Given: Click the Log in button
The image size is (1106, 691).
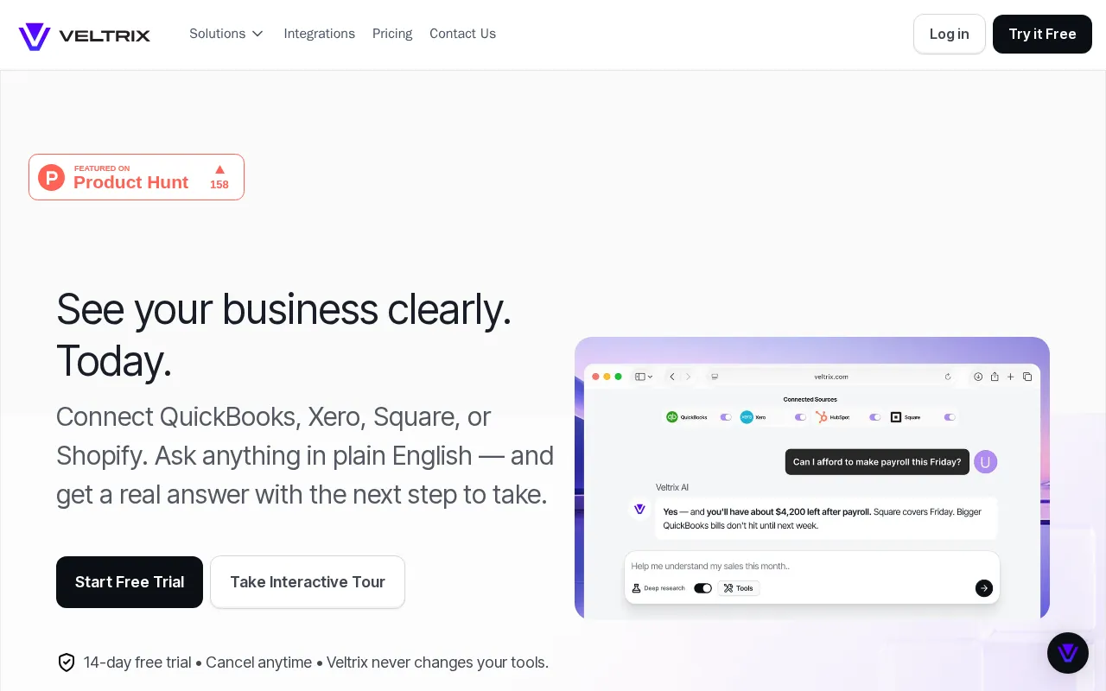Looking at the screenshot, I should [950, 34].
